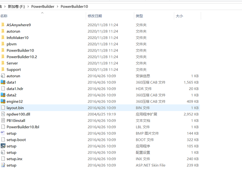Screen dimensions: 242x184
Task: Select the PowerBuilder10 folder icon in list
Action: click(x=3, y=50)
